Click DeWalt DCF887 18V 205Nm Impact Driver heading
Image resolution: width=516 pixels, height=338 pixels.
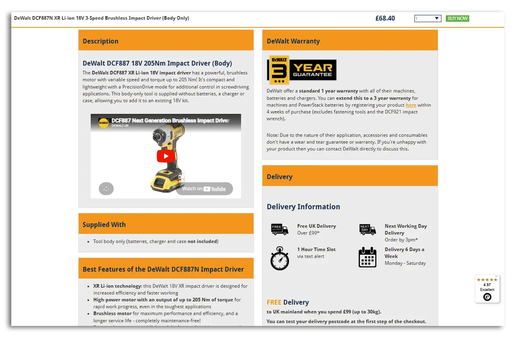[x=157, y=63]
